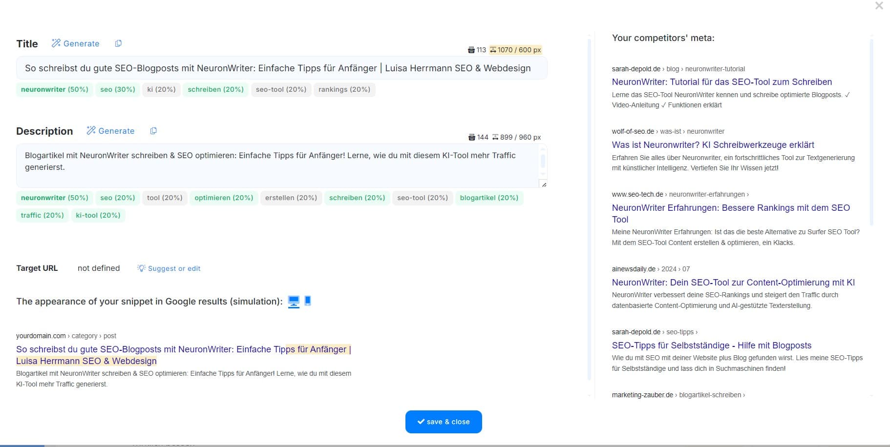Click 'not defined' Target URL value
The width and height of the screenshot is (890, 447).
(x=99, y=268)
